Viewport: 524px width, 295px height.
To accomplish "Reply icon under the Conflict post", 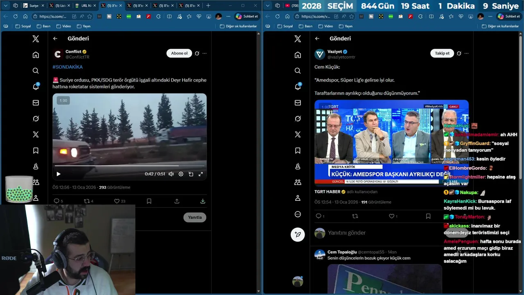I will [x=56, y=201].
